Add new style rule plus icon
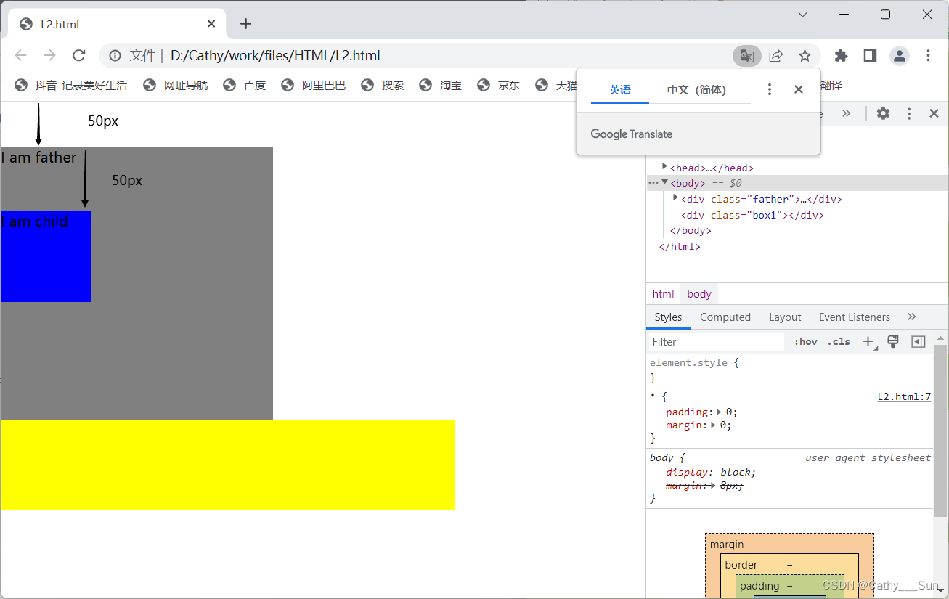The image size is (949, 599). pyautogui.click(x=868, y=341)
